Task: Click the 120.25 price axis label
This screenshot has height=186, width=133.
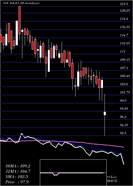Action: [x=125, y=11]
